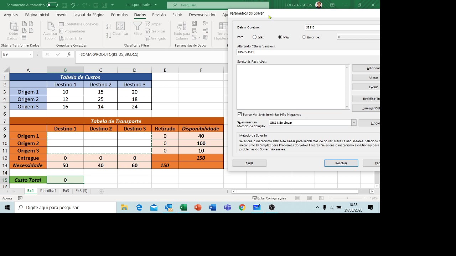Click the macro recording icon in status bar
This screenshot has width=456, height=256.
[x=20, y=198]
